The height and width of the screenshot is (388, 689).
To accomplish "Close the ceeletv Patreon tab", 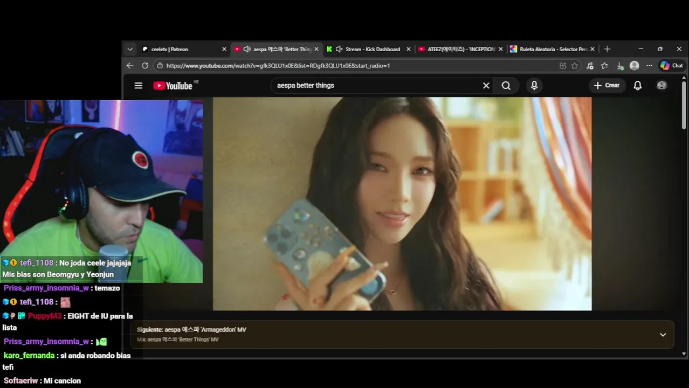I will click(224, 49).
